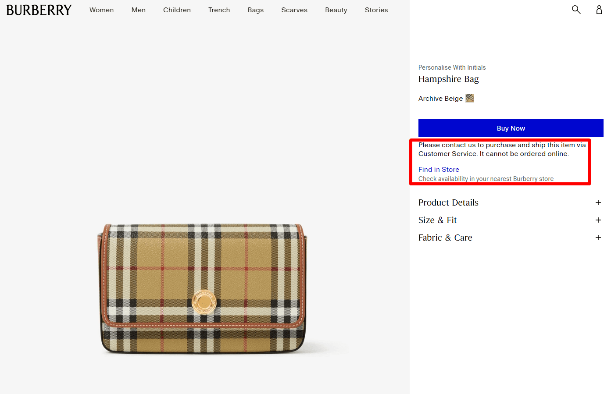Screen dimensions: 611x394
Task: Click the Buy Now button
Action: (x=511, y=128)
